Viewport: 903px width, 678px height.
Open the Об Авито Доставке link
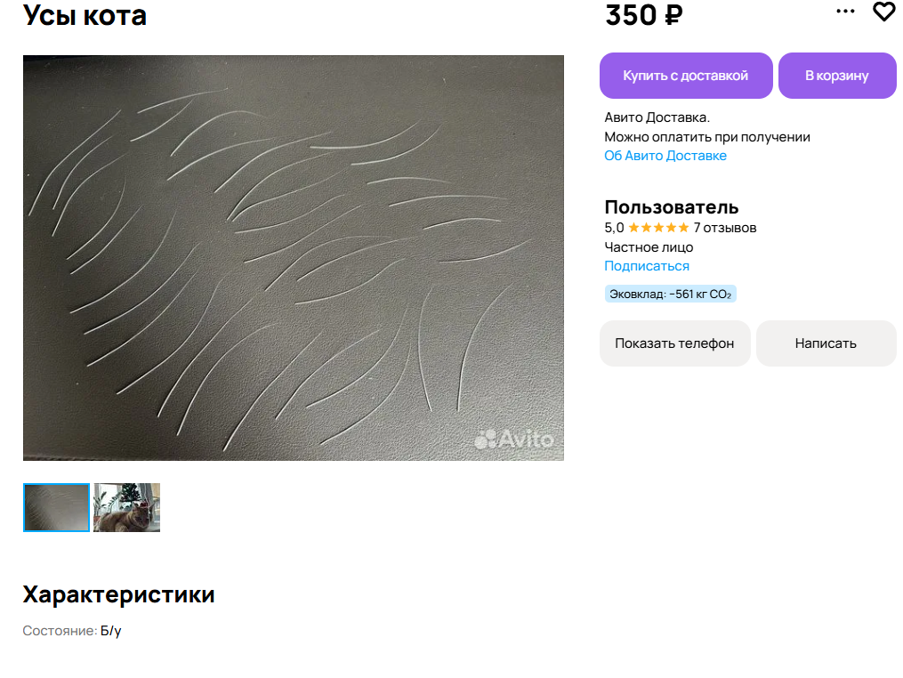click(x=665, y=156)
